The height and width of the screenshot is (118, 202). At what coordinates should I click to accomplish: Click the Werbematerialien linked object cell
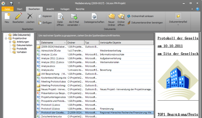[109, 62]
